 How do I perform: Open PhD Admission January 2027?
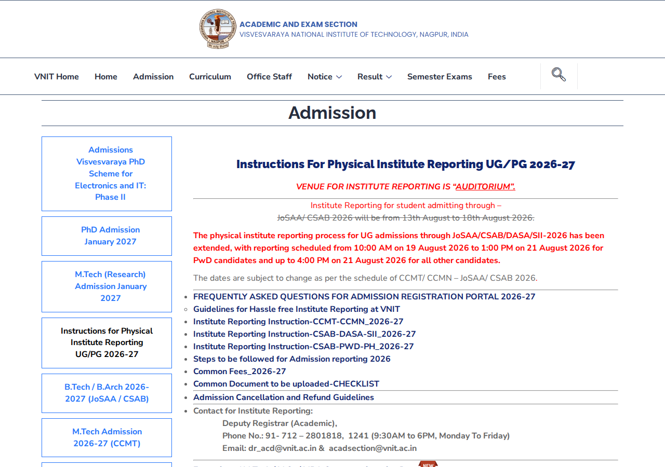tap(107, 236)
